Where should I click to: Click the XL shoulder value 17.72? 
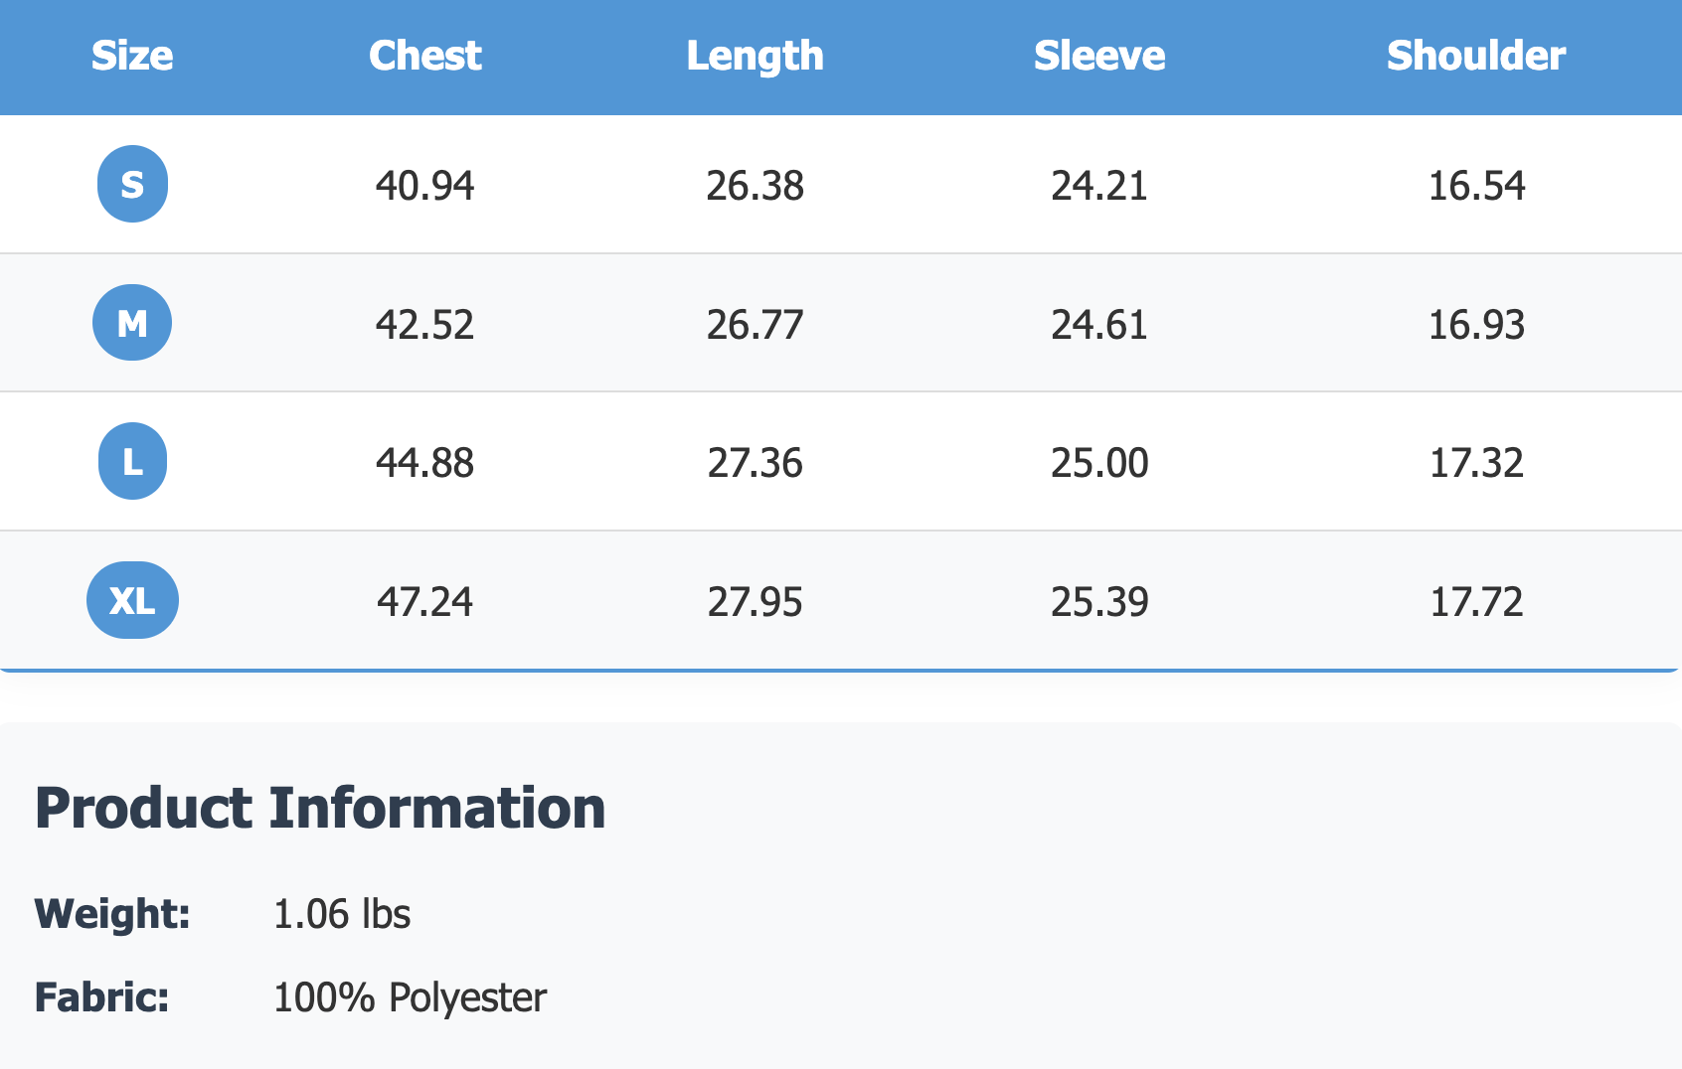tap(1476, 602)
